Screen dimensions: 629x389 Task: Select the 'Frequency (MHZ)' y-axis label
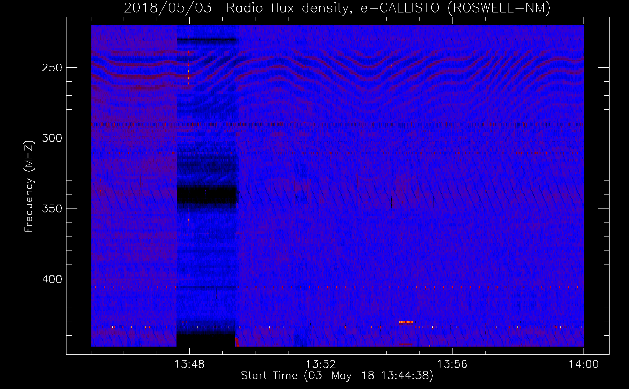[29, 187]
